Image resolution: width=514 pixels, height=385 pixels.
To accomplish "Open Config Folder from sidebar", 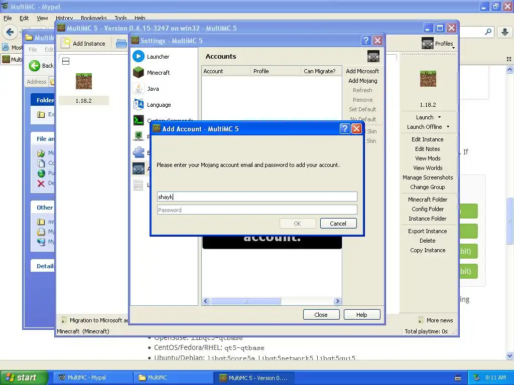I will coord(428,209).
